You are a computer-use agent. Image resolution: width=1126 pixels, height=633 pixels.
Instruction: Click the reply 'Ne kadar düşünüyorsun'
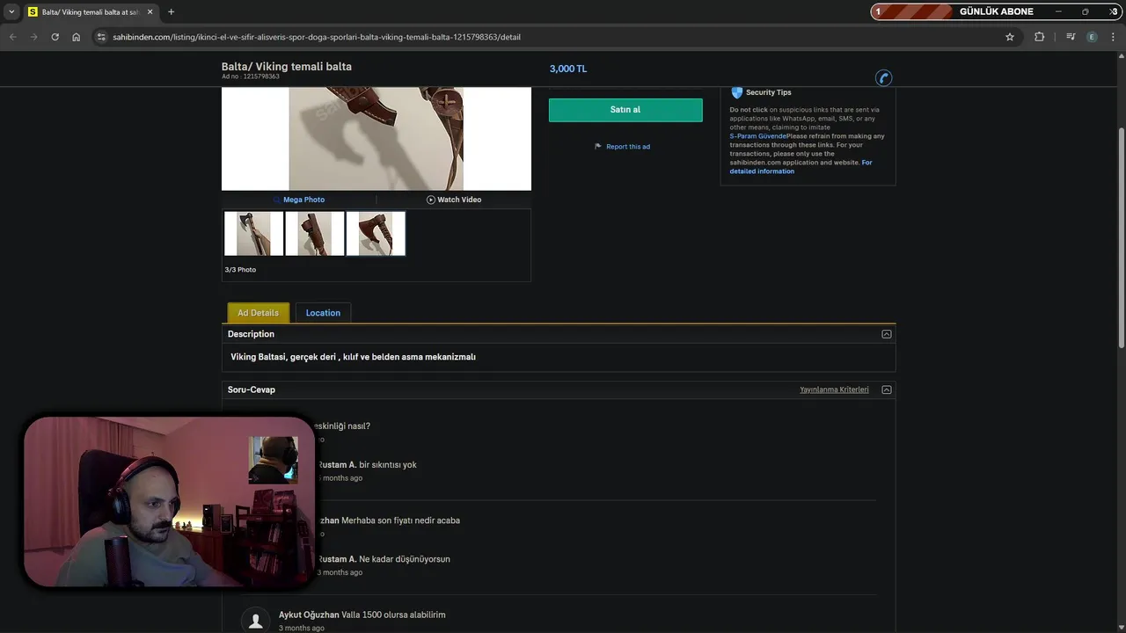405,559
